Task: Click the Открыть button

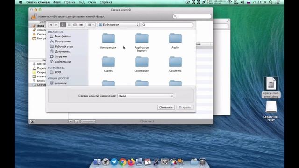Action: point(185,107)
